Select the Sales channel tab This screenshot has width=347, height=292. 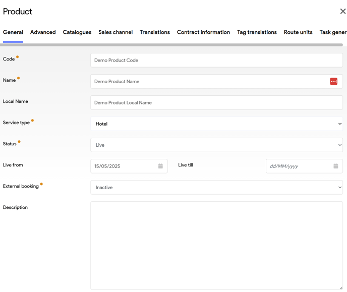point(115,32)
